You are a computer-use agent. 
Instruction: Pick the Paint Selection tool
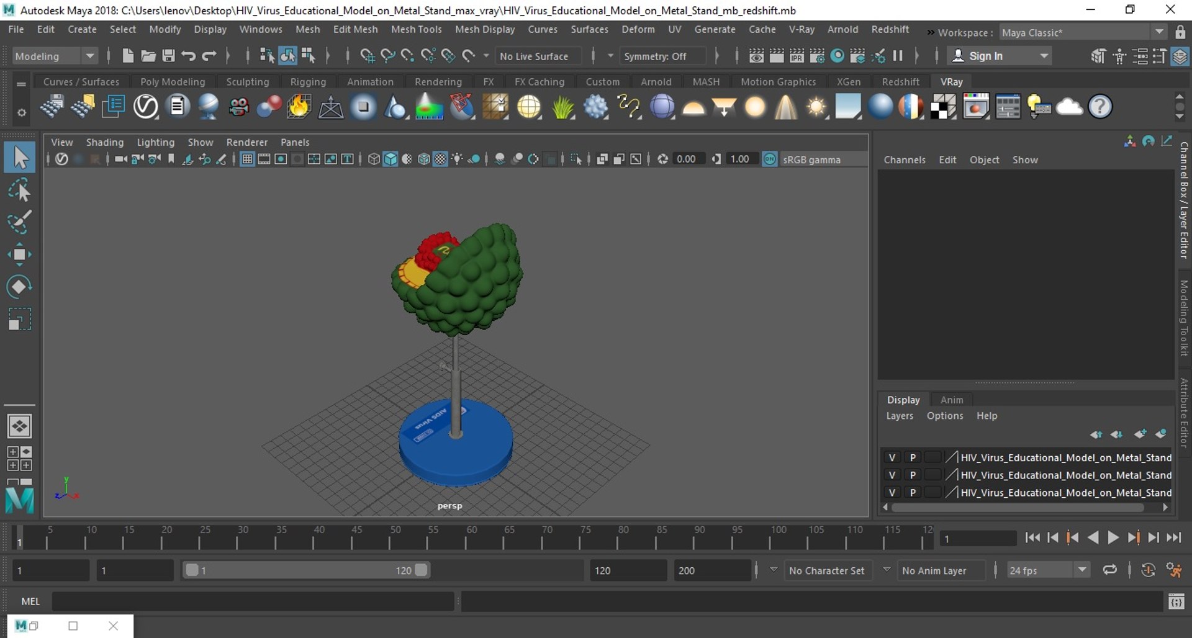click(x=20, y=222)
